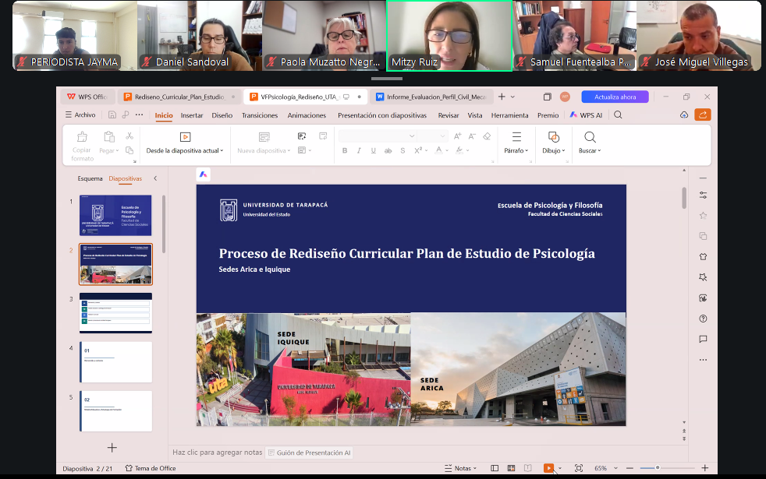Screen dimensions: 766x479
Task: Open the help question mark icon
Action: pos(703,319)
